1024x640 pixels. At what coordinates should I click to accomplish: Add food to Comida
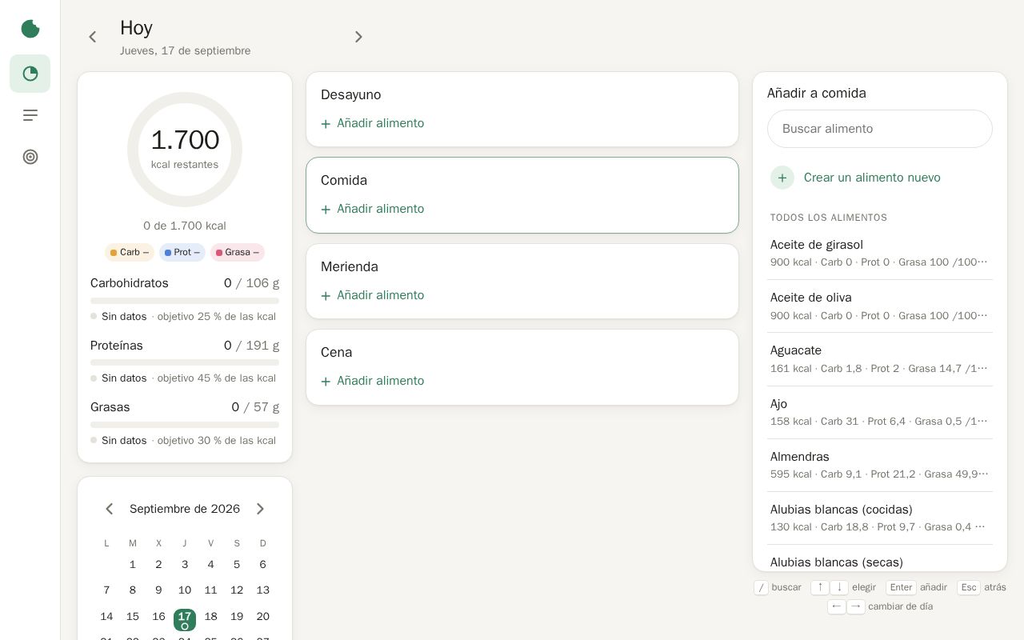[373, 209]
